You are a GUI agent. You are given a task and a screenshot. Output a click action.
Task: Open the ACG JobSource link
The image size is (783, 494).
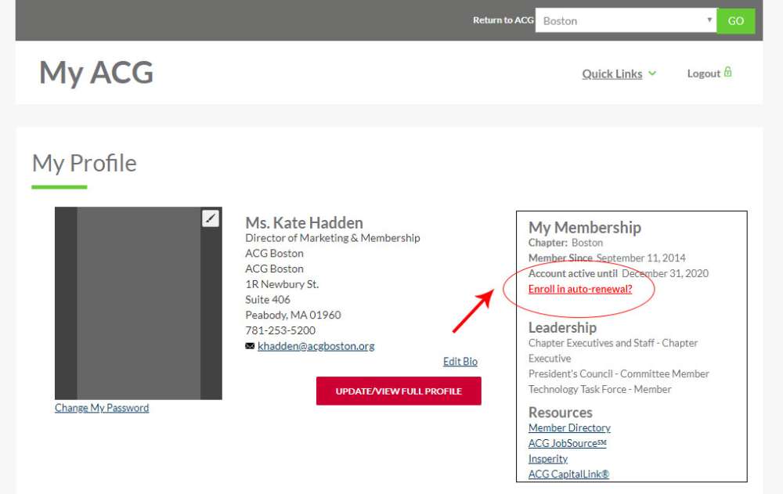pos(567,444)
